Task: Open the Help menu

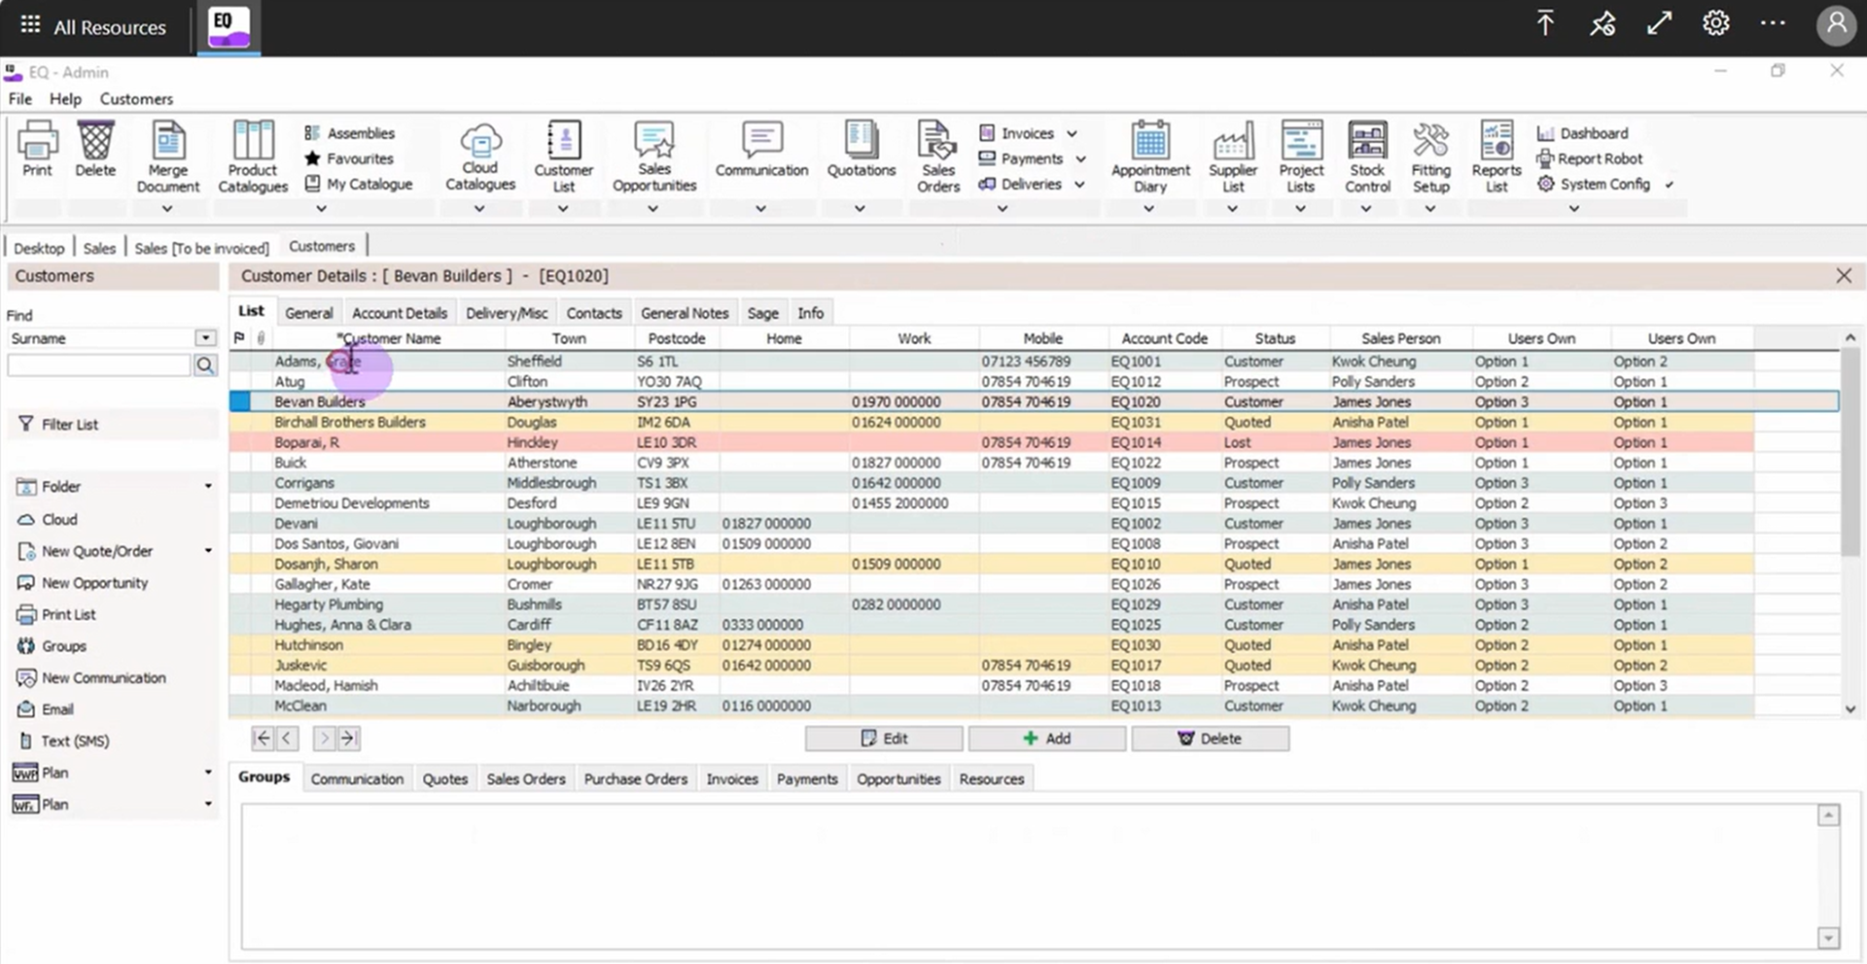Action: [65, 99]
